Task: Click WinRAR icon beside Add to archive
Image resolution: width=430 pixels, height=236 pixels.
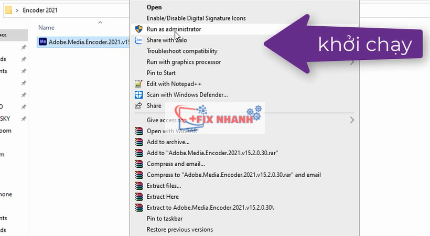Action: click(139, 142)
